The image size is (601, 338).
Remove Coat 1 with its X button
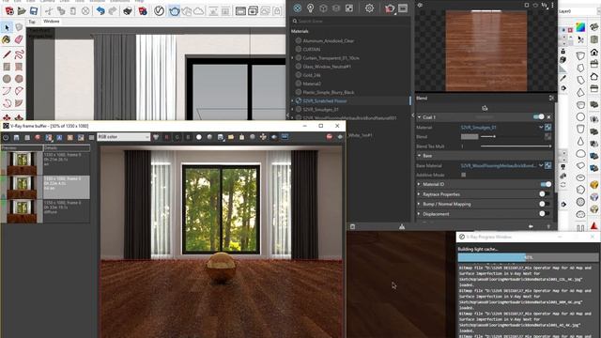pyautogui.click(x=548, y=116)
